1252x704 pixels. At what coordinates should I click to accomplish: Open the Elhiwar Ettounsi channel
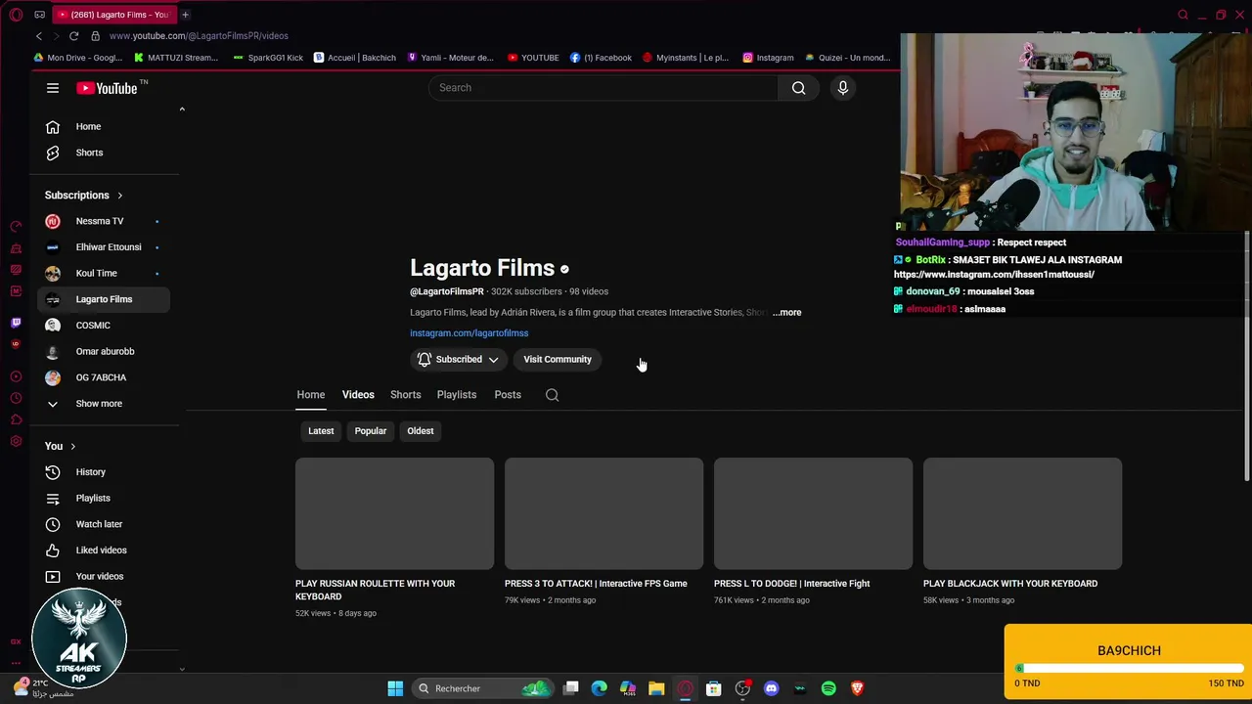tap(105, 247)
